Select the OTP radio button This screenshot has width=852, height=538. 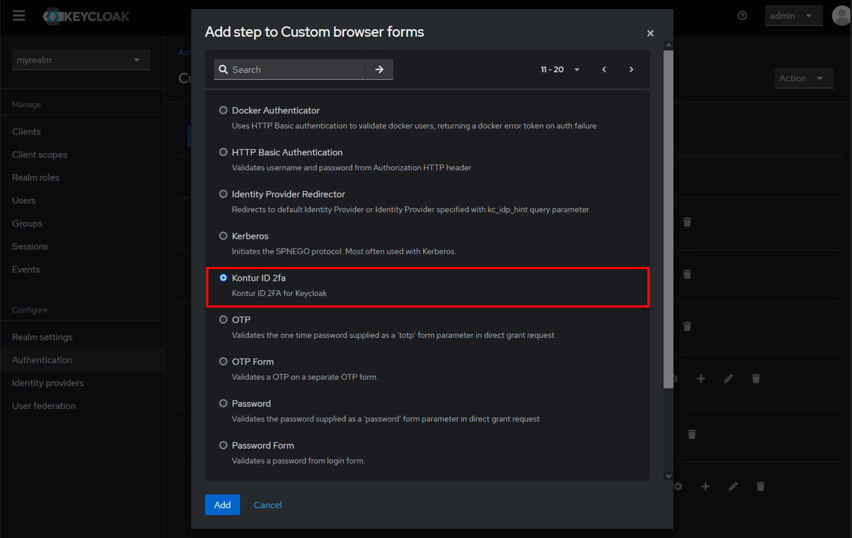click(x=224, y=319)
